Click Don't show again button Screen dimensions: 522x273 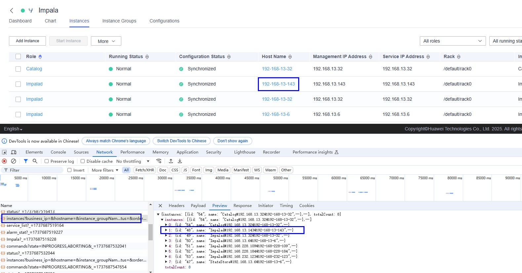pos(232,141)
